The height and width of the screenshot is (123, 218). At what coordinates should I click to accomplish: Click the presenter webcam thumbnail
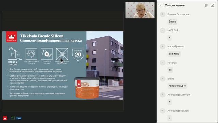pyautogui.click(x=140, y=10)
